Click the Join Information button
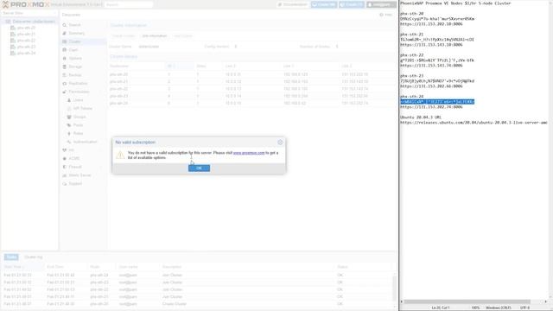The image size is (553, 311). click(155, 36)
